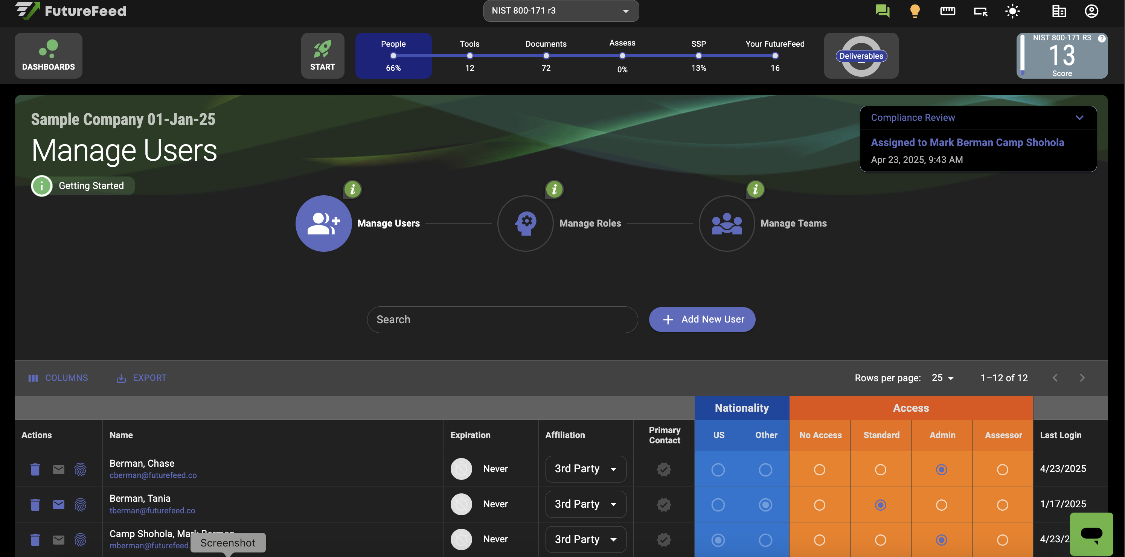Viewport: 1125px width, 557px height.
Task: Change rows per page dropdown
Action: tap(942, 377)
